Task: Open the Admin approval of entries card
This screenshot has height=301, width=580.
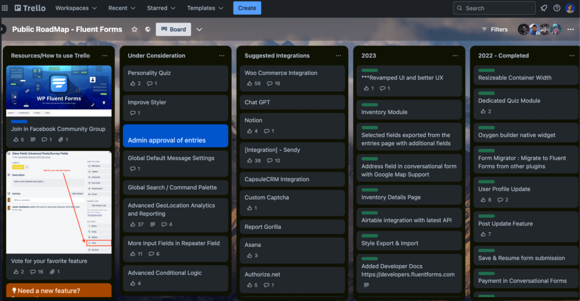Action: (x=176, y=136)
